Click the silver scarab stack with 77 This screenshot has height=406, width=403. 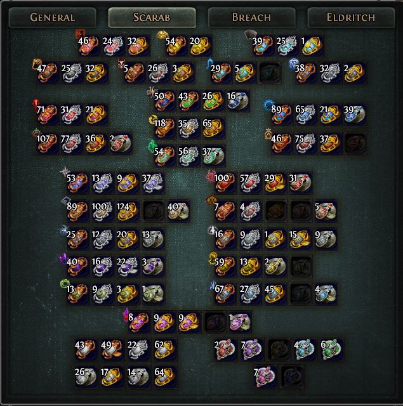point(71,143)
